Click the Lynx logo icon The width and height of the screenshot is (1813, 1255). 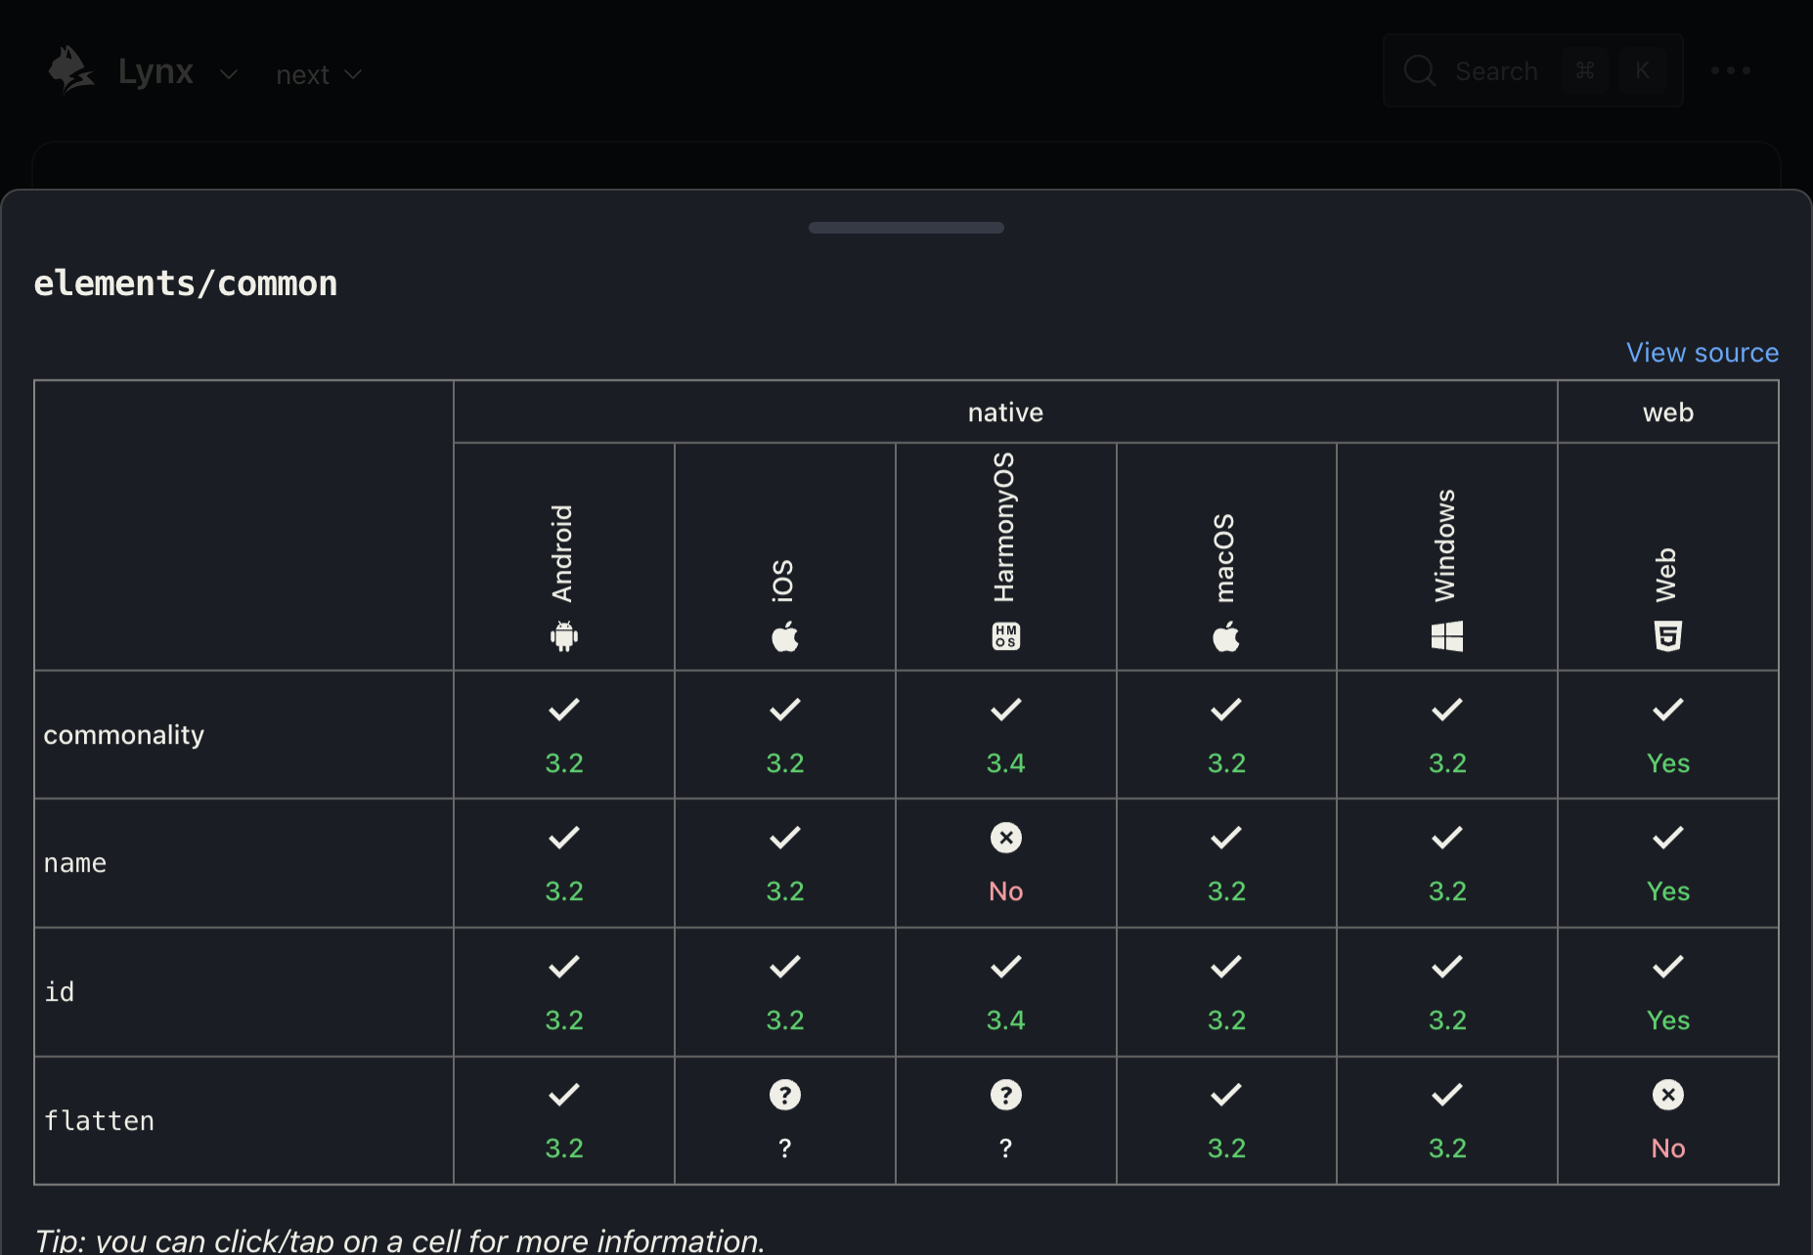[x=70, y=70]
